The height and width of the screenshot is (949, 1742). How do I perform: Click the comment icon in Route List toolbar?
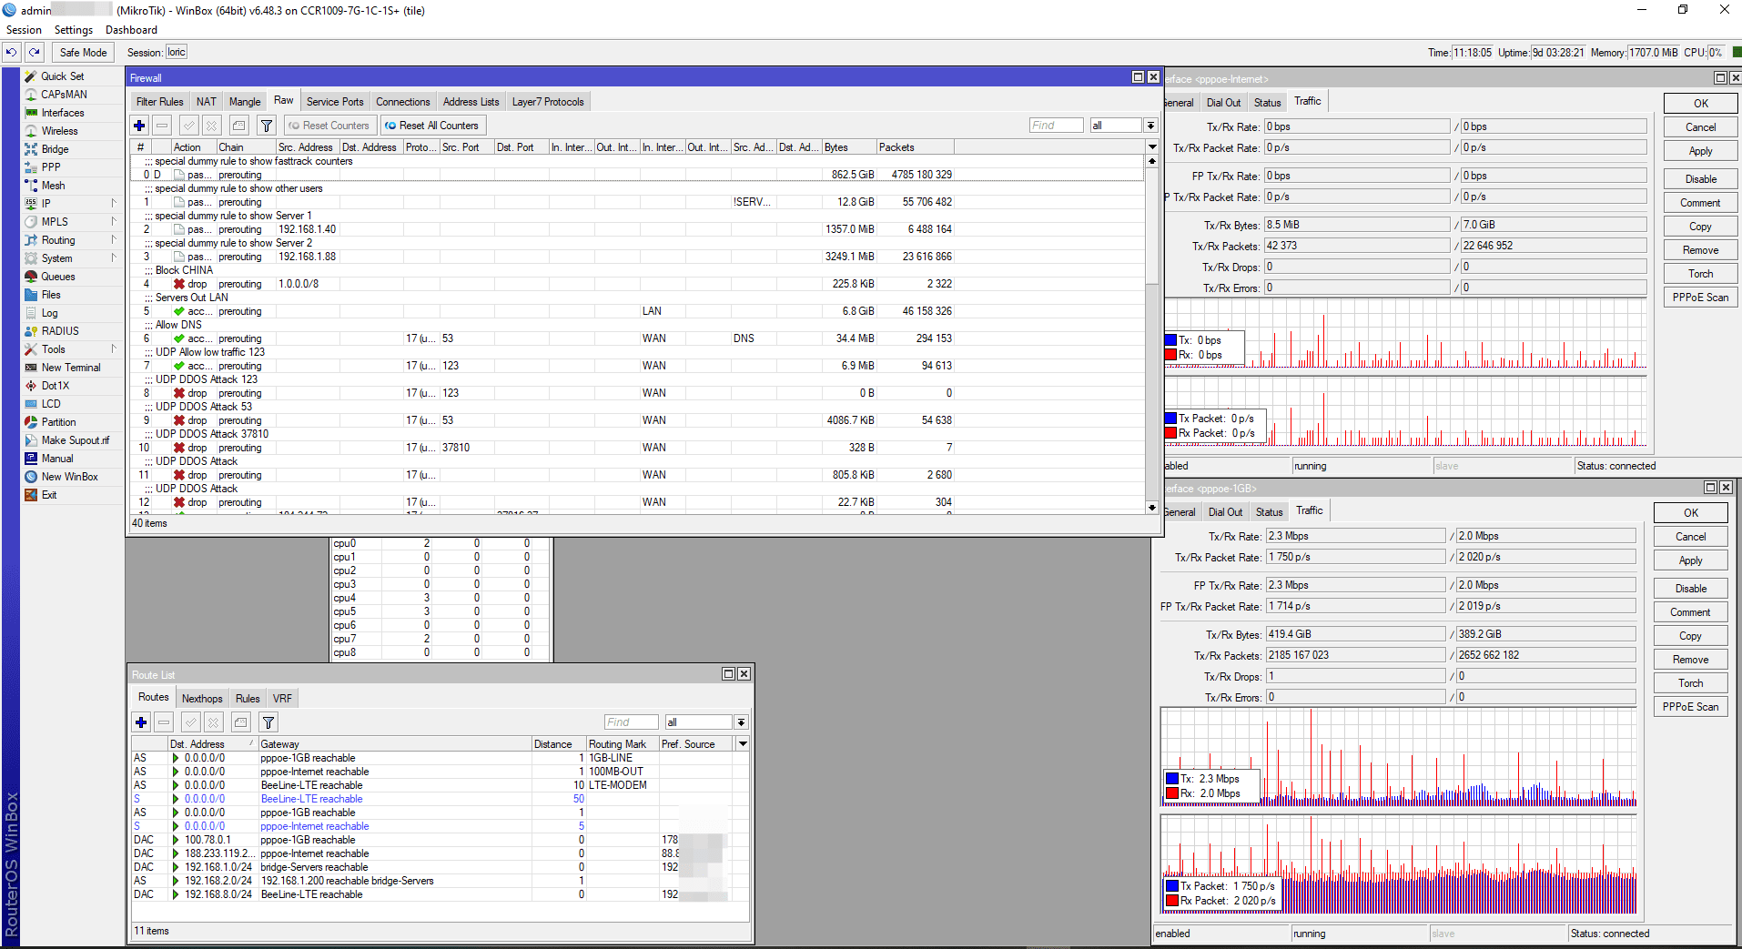[x=240, y=722]
